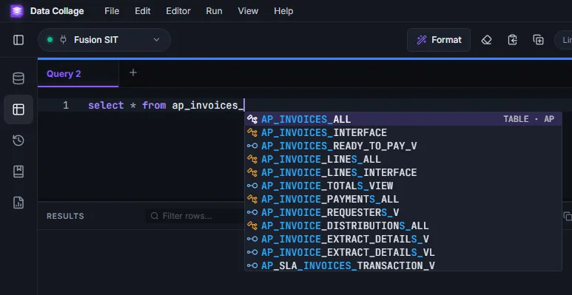Click the table icon beside AP_INVOICES_ALL
Viewport: 572px width, 295px height.
pyautogui.click(x=252, y=119)
